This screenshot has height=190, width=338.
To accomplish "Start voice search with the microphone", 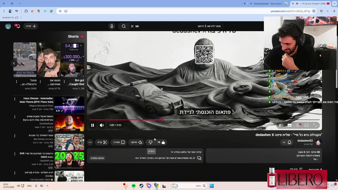I will click(112, 26).
